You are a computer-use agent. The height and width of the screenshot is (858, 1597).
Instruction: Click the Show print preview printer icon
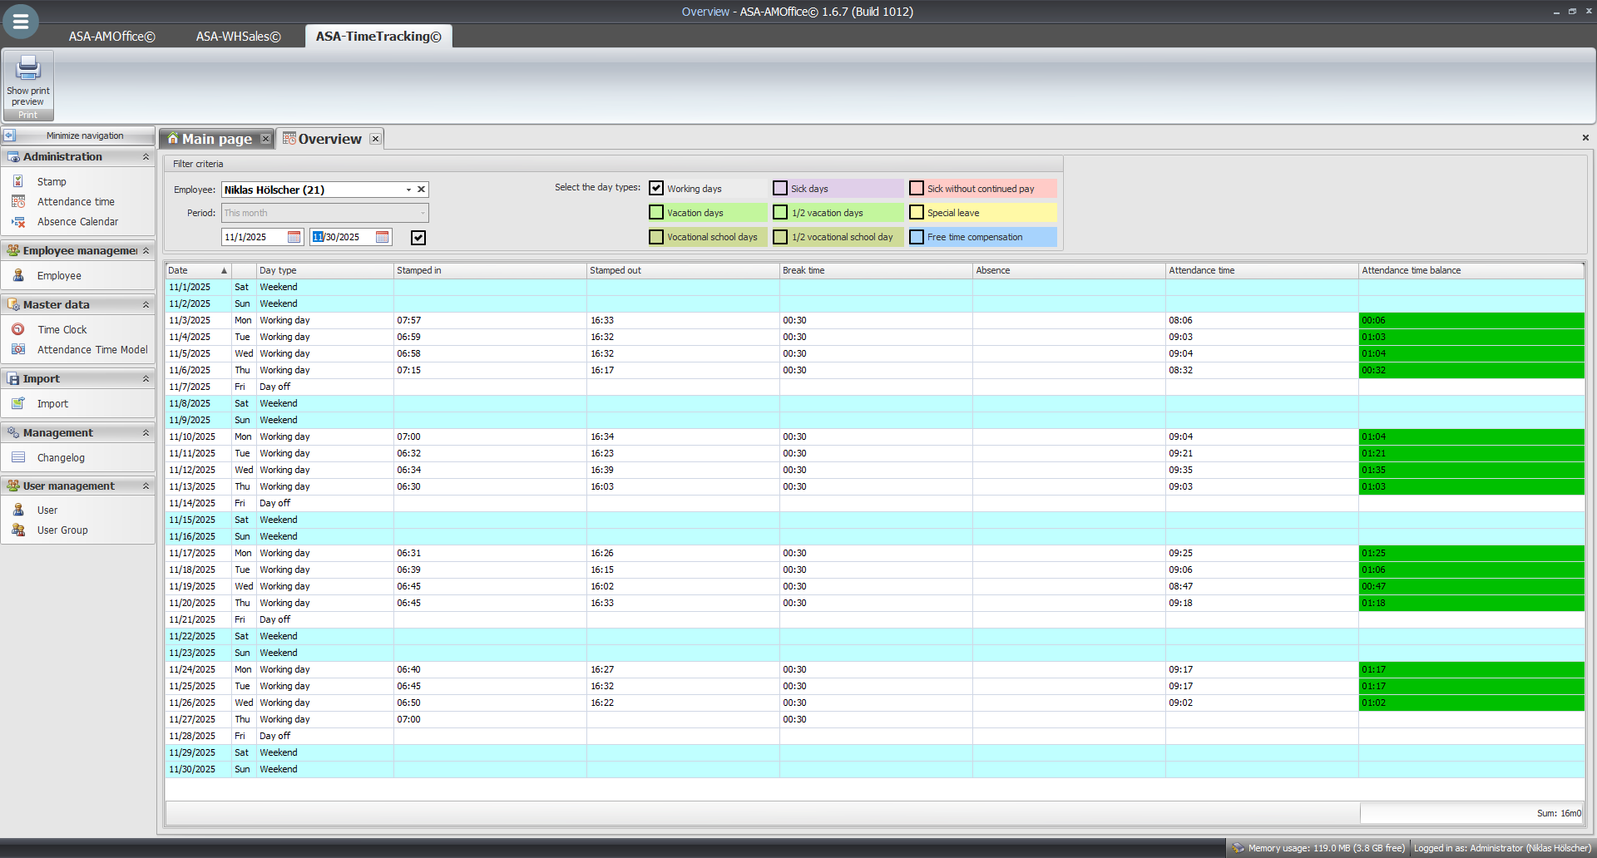[28, 68]
